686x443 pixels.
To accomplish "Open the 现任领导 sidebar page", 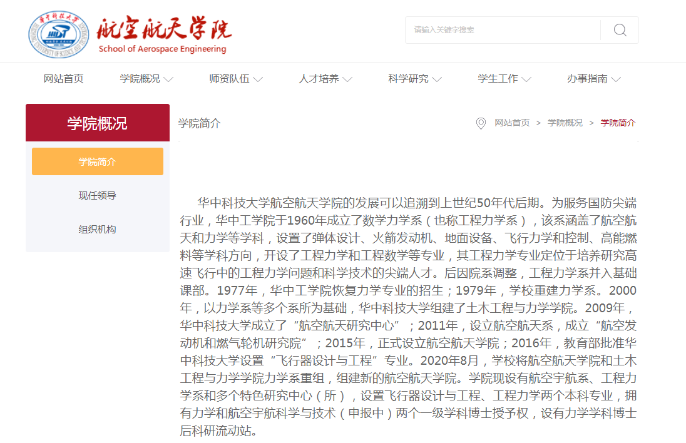I will (97, 195).
